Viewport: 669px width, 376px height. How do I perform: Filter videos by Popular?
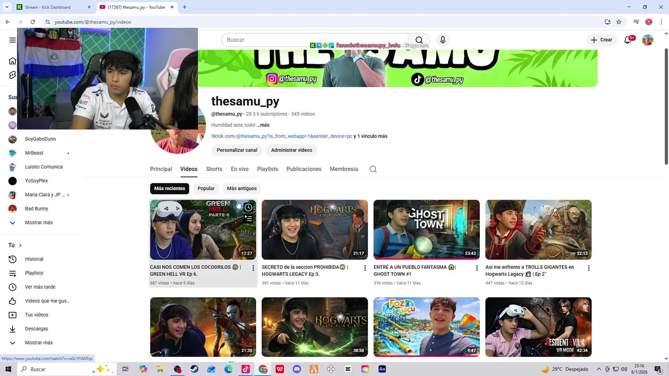[x=206, y=189]
